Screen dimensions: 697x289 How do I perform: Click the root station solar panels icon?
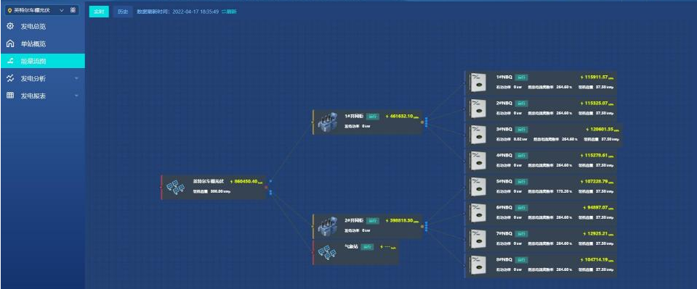point(175,187)
